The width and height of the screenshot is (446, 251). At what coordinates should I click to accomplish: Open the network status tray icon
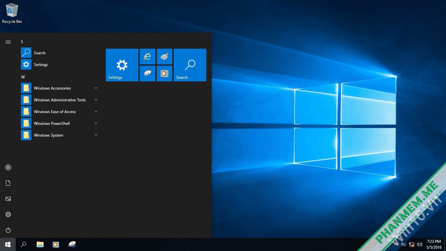pyautogui.click(x=412, y=244)
